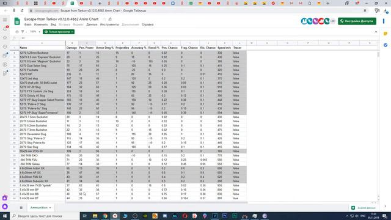Image resolution: width=391 pixels, height=220 pixels.
Task: Open the Данные menu
Action: (x=92, y=24)
